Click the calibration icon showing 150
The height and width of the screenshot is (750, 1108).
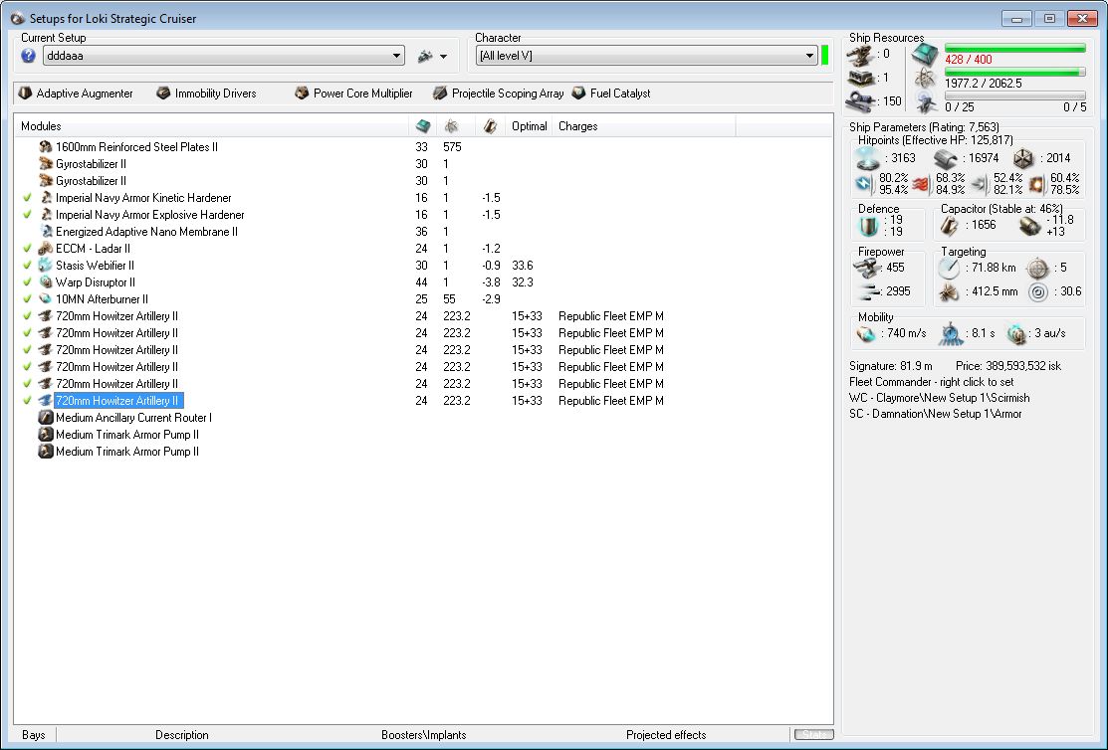coord(861,101)
